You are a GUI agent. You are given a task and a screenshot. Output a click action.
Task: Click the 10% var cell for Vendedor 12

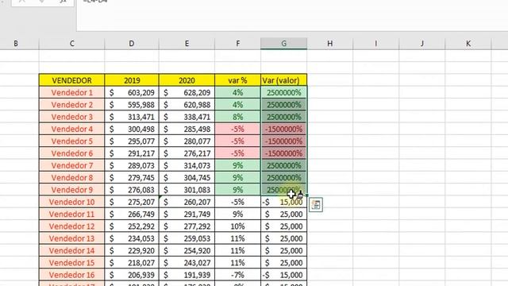pyautogui.click(x=237, y=226)
